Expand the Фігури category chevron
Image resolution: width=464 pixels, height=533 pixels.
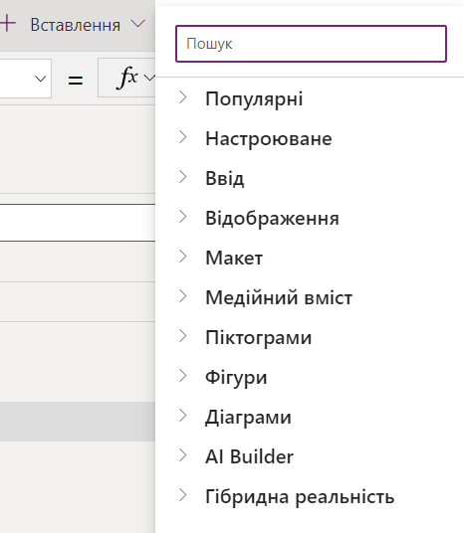(x=183, y=376)
